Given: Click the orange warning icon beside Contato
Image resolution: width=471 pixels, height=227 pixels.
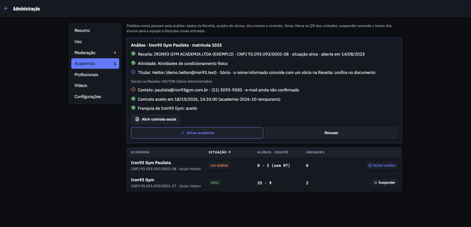Looking at the screenshot, I should [133, 90].
